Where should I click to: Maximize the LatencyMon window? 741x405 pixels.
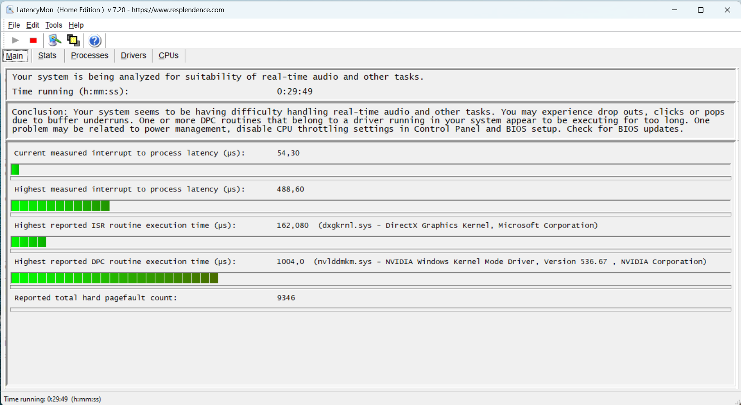point(700,10)
